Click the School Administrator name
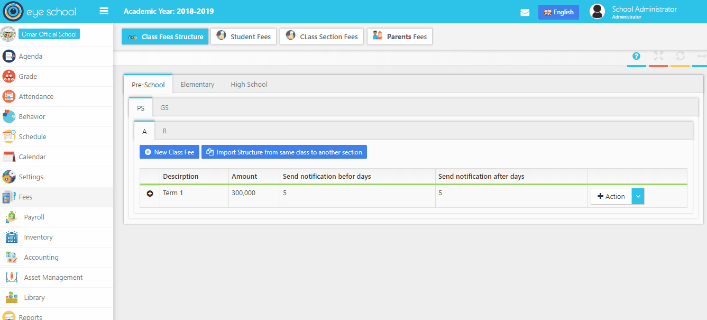This screenshot has height=320, width=707. (644, 9)
